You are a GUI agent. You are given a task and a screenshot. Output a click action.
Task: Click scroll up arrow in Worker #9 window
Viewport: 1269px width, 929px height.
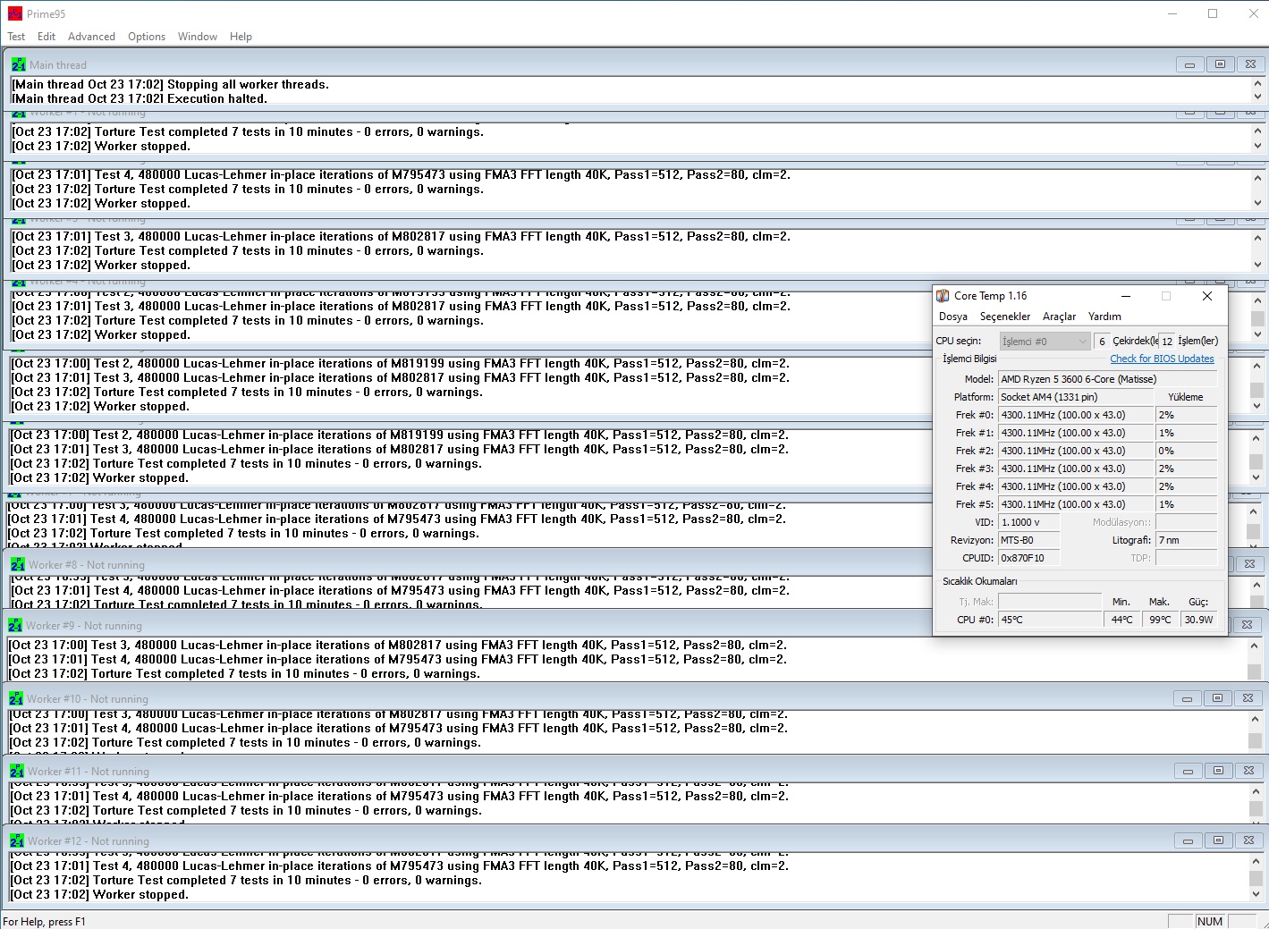tap(1254, 646)
